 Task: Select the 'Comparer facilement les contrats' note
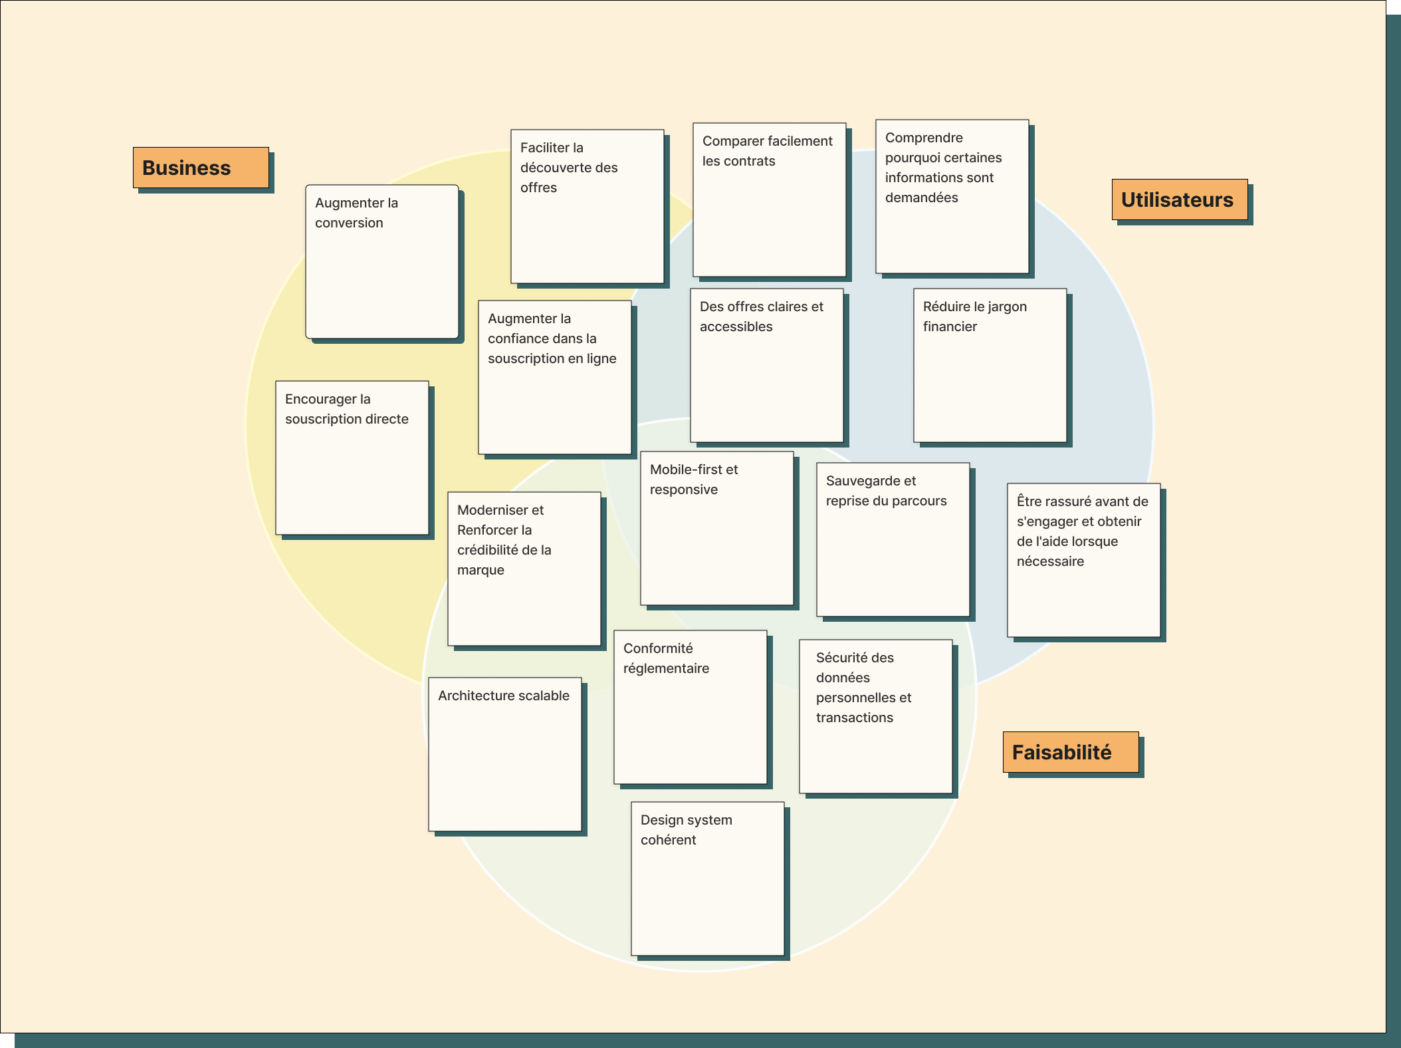pos(770,199)
